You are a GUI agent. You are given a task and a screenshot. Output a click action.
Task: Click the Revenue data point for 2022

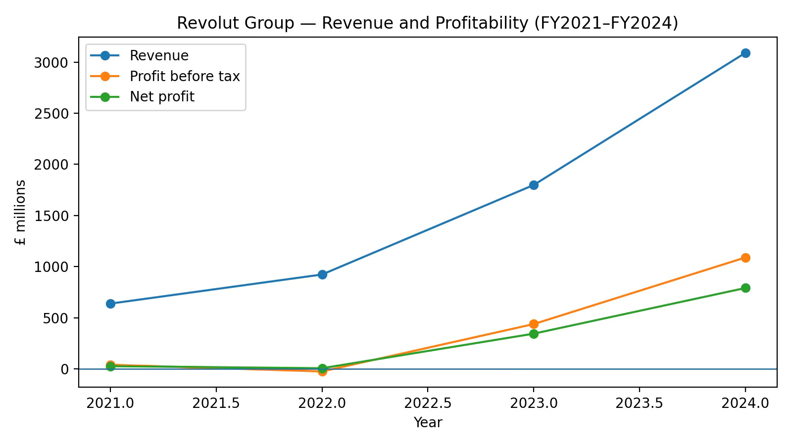coord(322,274)
